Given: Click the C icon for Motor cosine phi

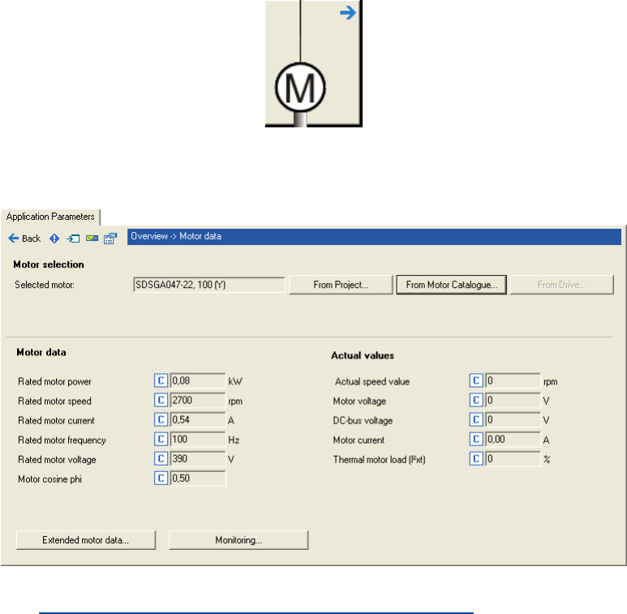Looking at the screenshot, I should (161, 479).
